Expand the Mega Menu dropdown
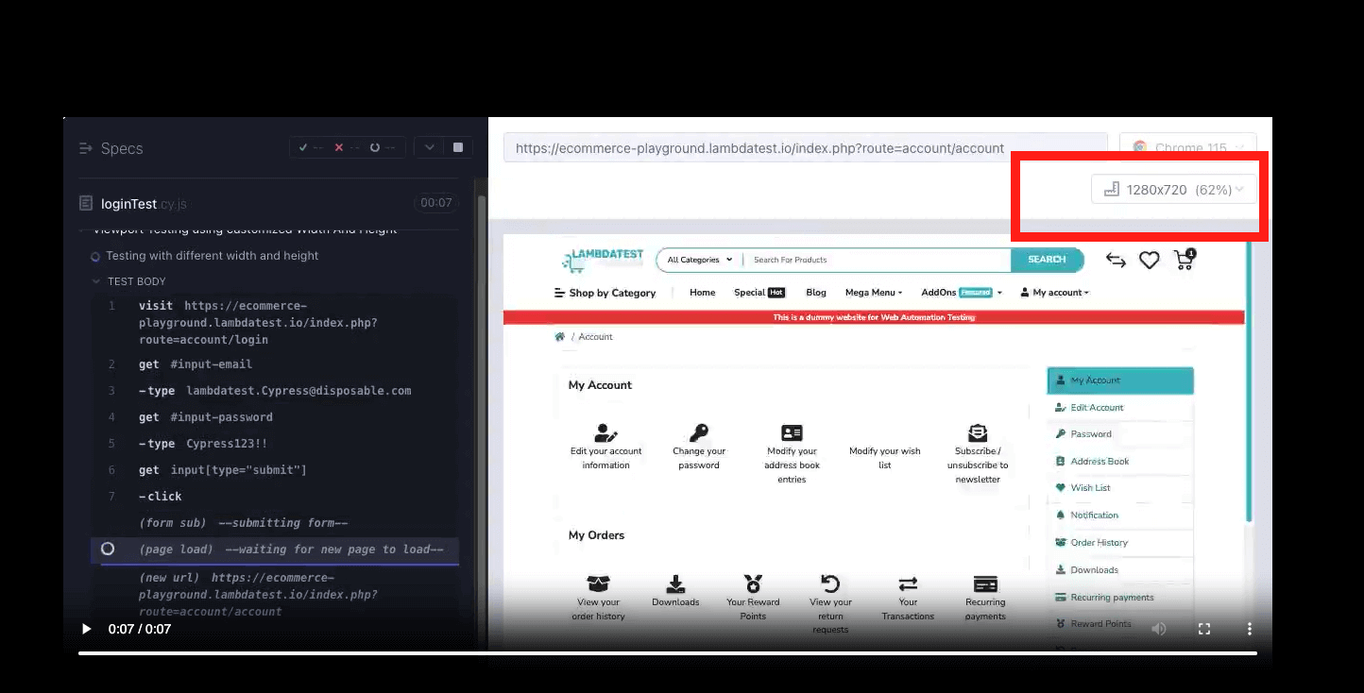 [874, 293]
